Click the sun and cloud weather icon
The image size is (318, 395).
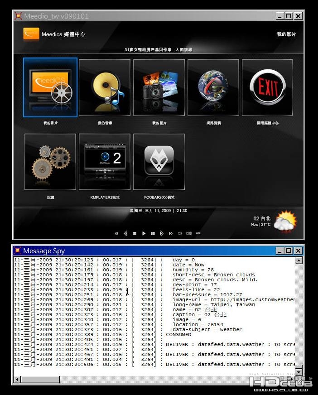pyautogui.click(x=285, y=221)
